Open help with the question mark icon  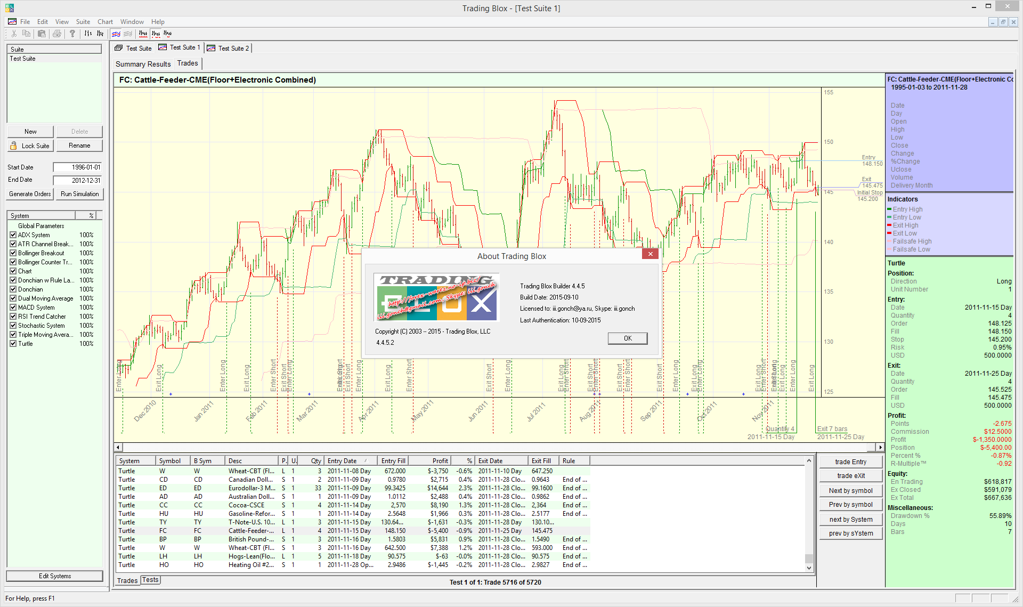pos(72,34)
